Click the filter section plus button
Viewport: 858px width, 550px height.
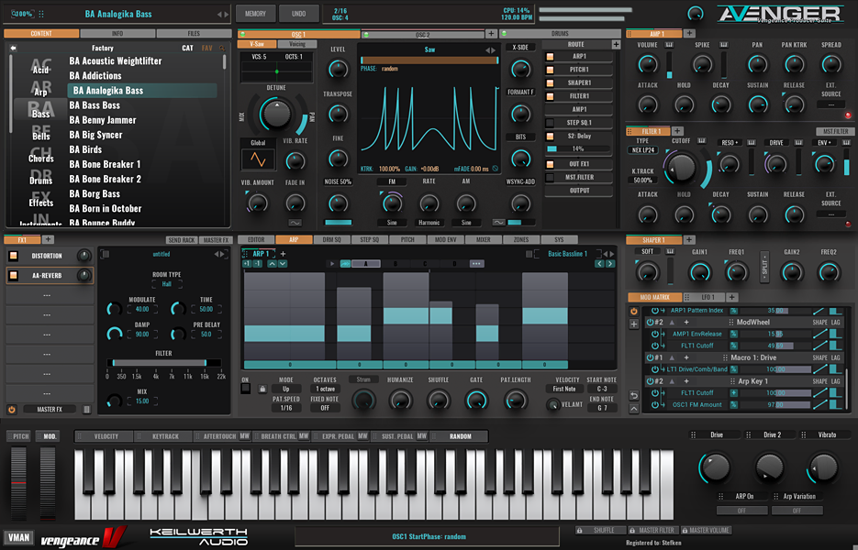coord(677,131)
